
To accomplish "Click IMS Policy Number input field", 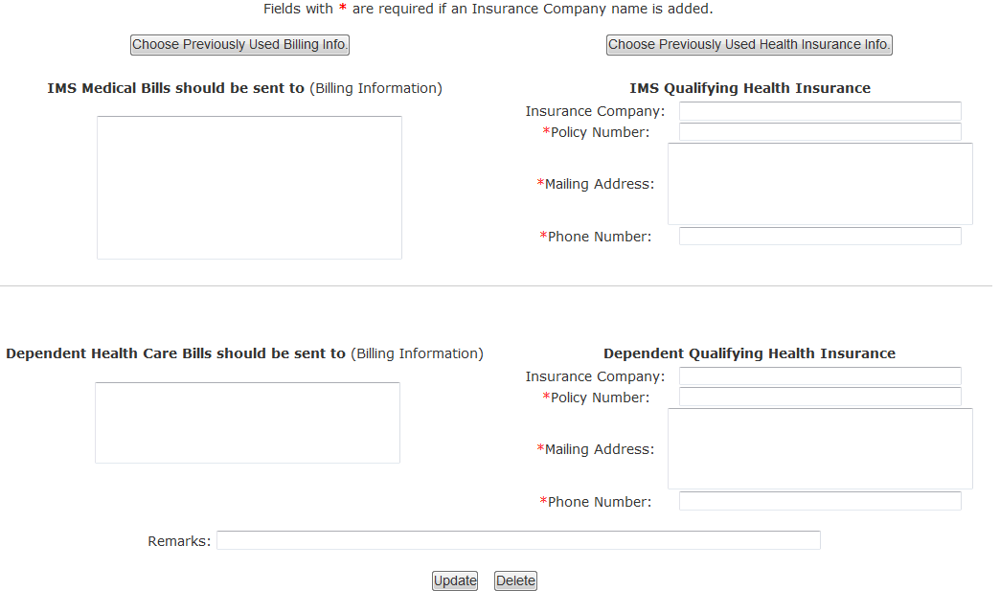I will tap(820, 132).
